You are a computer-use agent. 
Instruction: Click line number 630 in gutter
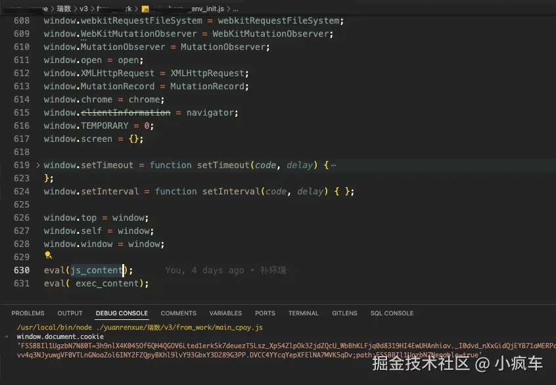[x=22, y=270]
